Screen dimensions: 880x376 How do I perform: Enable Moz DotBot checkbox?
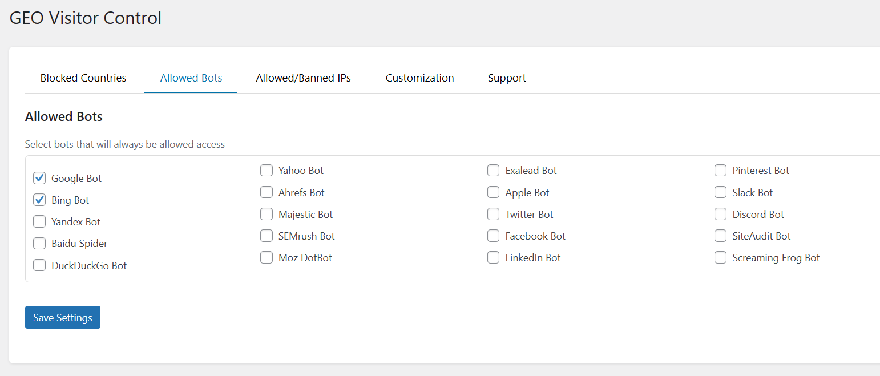pos(267,257)
